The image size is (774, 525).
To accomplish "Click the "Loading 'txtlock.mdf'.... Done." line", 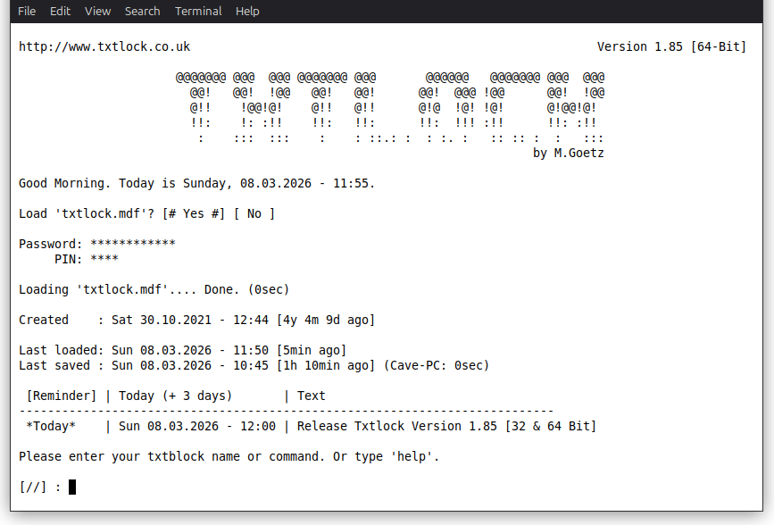I will tap(154, 289).
